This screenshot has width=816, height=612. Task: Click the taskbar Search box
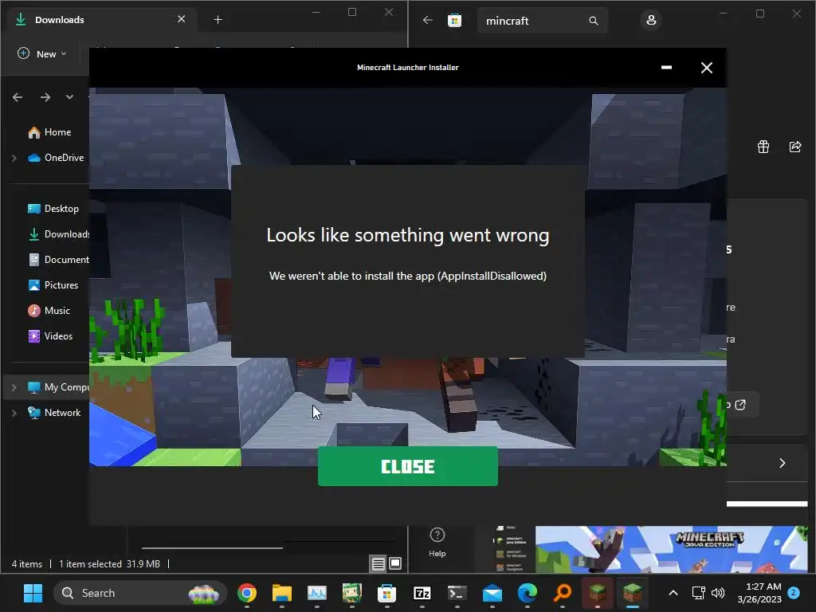140,593
